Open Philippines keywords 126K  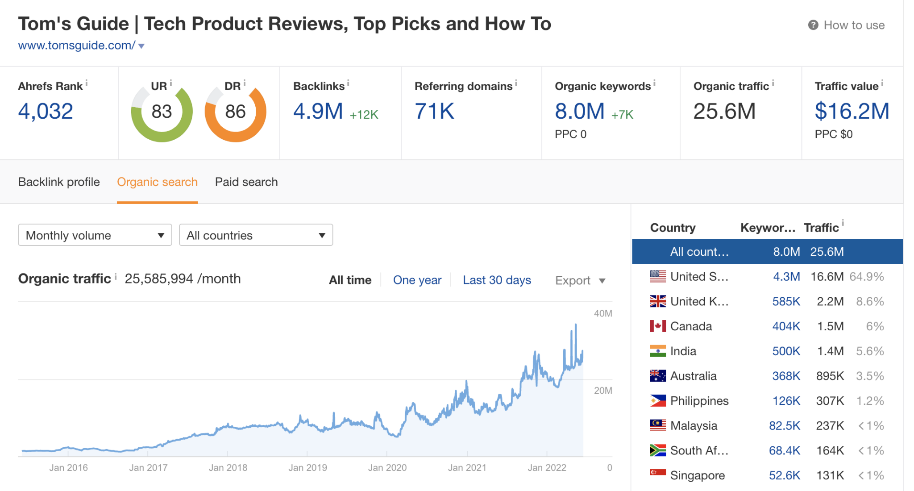coord(786,401)
